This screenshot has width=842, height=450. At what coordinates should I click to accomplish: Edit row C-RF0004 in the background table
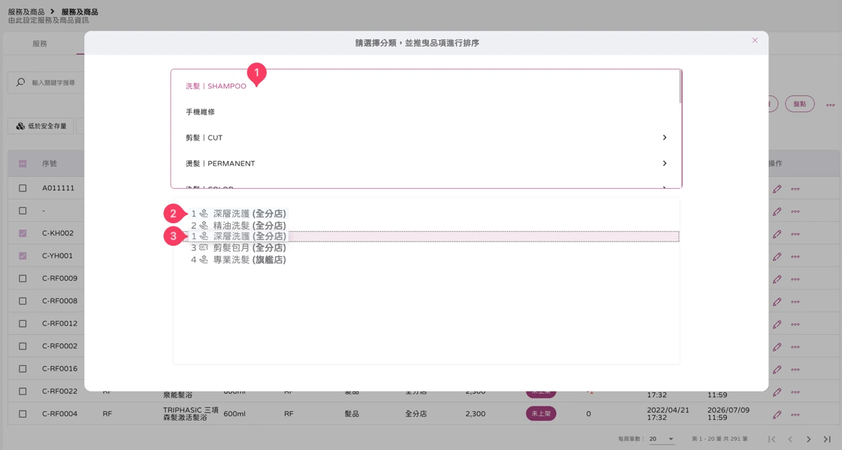click(x=777, y=414)
